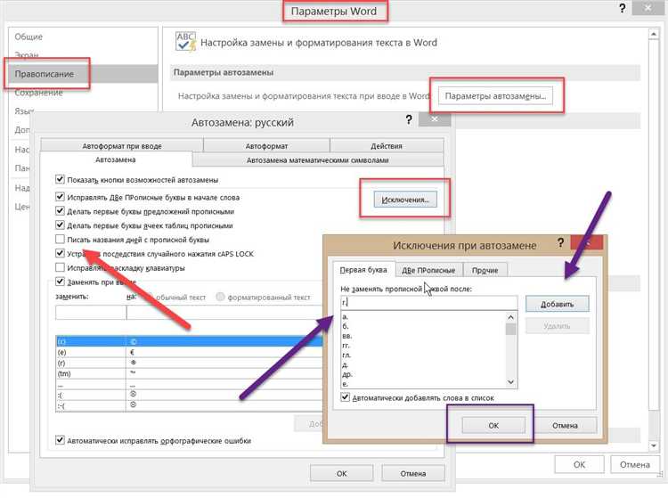
Task: Click Отмена in Параметры Word window
Action: coord(635,464)
